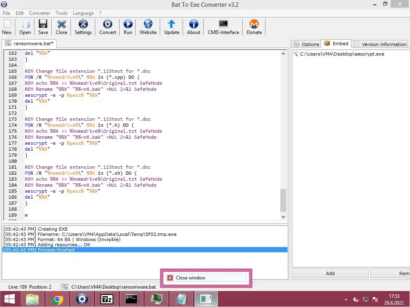Switch to the Version information tab
This screenshot has width=410, height=307.
(380, 44)
